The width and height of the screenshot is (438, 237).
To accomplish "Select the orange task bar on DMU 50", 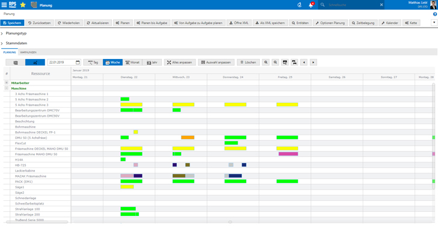I will click(x=188, y=137).
